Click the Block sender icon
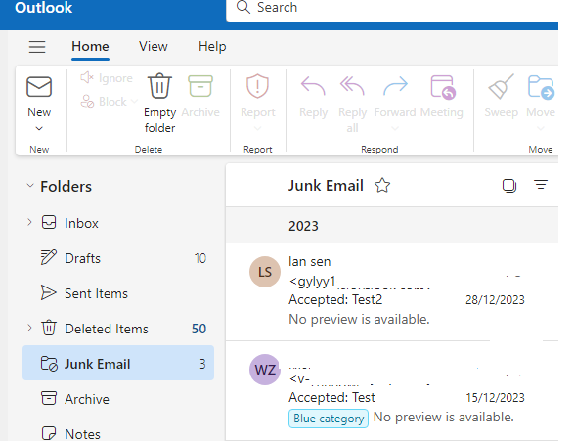The width and height of the screenshot is (574, 441). coord(87,102)
